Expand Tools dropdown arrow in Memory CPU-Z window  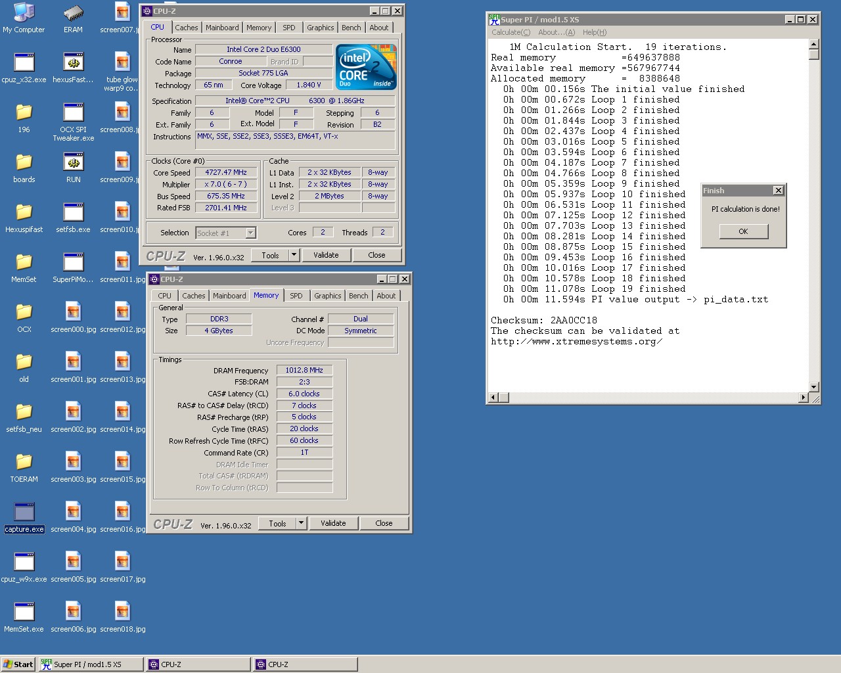[301, 523]
